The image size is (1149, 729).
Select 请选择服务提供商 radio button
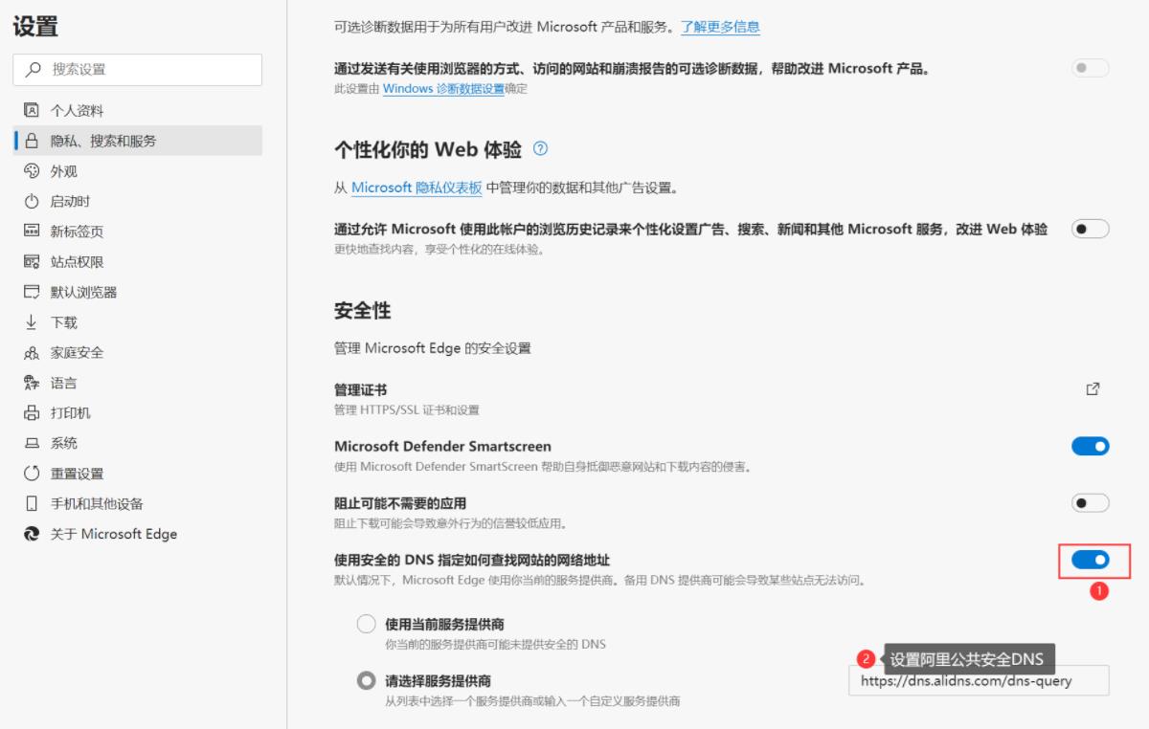pos(366,680)
